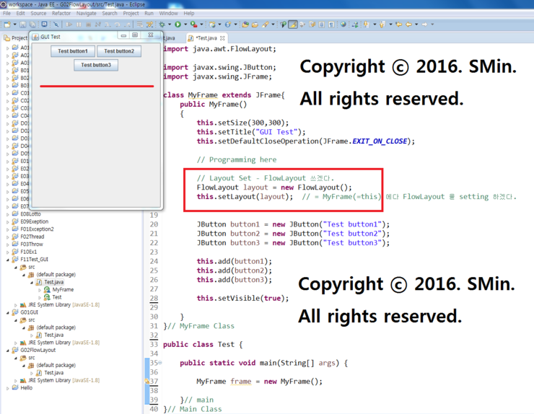The image size is (534, 414).
Task: Open the Navigate menu
Action: 86,13
